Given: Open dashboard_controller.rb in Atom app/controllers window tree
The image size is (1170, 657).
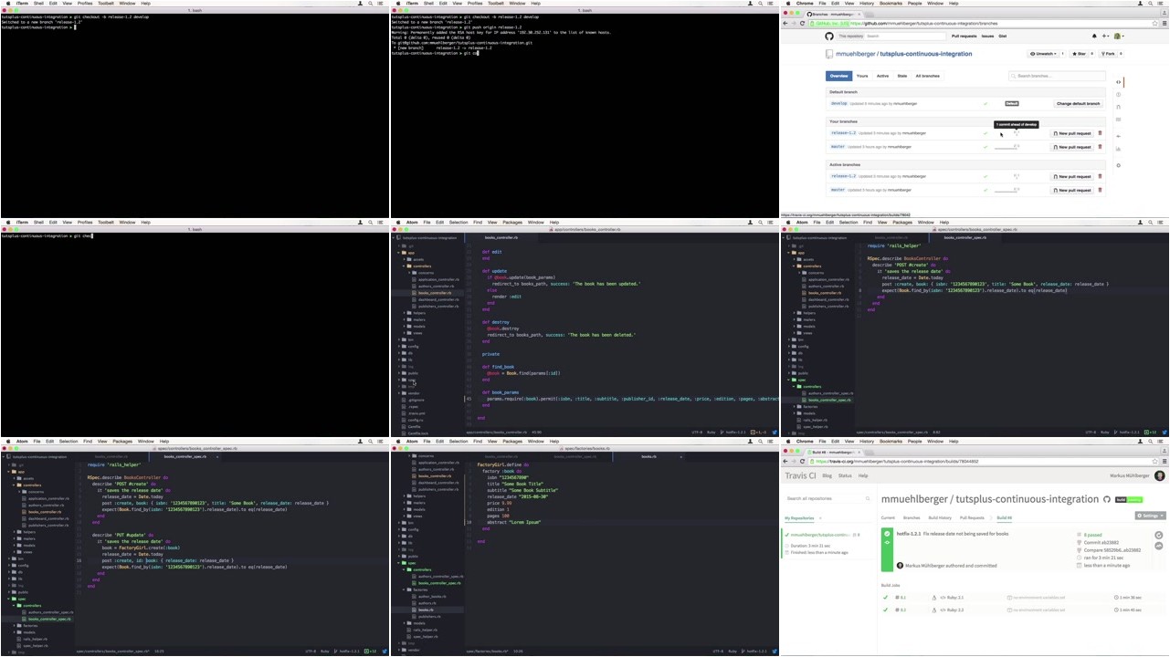Looking at the screenshot, I should coord(438,299).
